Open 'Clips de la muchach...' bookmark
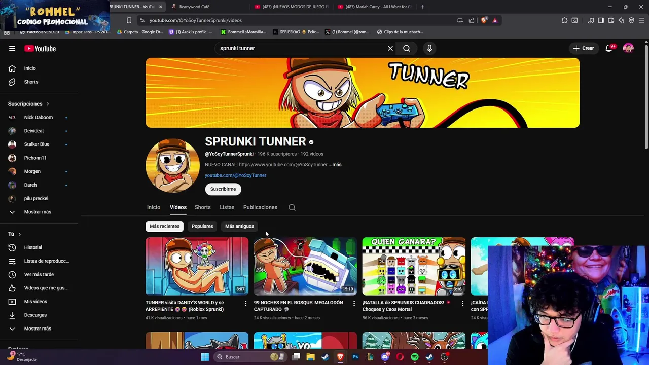Viewport: 649px width, 365px height. click(x=400, y=32)
